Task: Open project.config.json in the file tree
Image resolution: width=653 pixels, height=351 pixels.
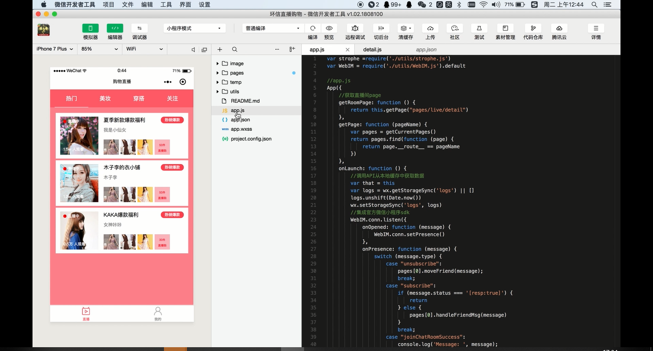Action: pos(251,139)
